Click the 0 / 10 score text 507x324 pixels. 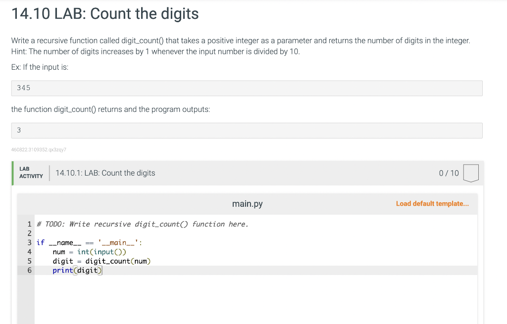click(449, 173)
